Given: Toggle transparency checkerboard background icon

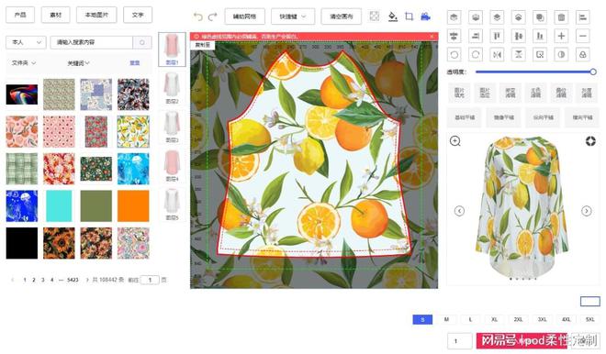Looking at the screenshot, I should [x=374, y=16].
